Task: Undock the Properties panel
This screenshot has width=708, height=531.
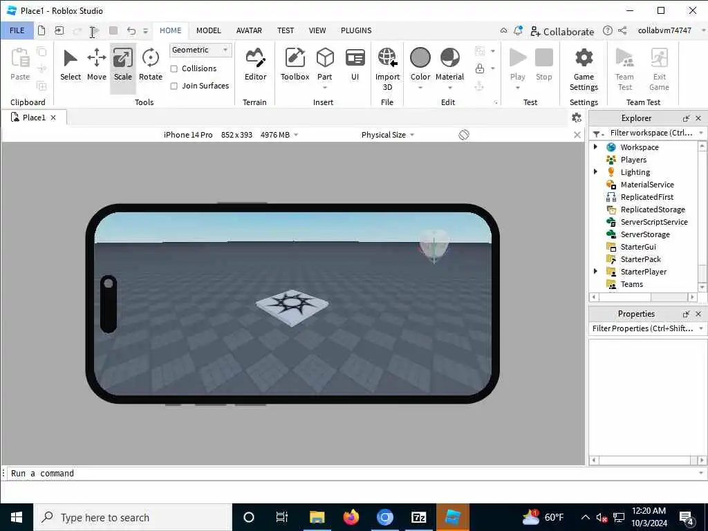Action: (686, 314)
